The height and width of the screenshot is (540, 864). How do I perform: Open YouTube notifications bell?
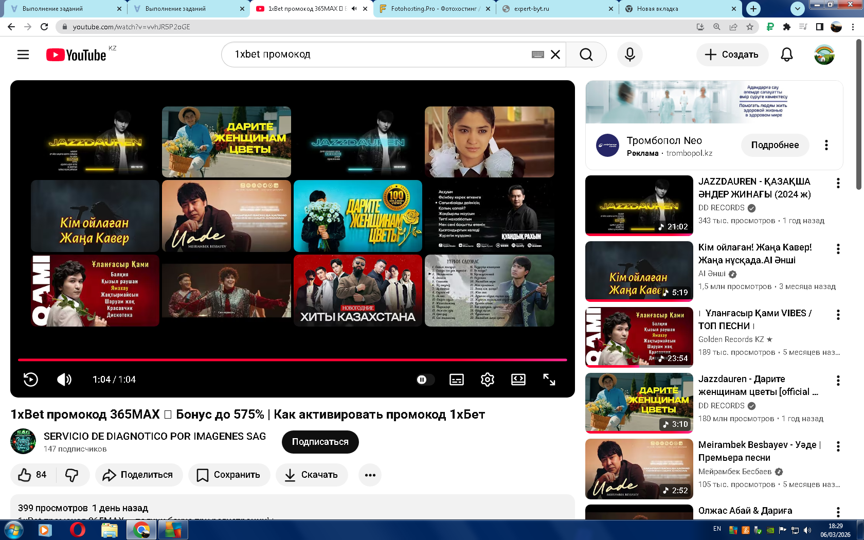(x=787, y=55)
